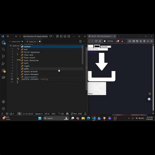Screen dimensions: 155x155
Task: Click the style.css breadcrumb
Action: tap(16, 46)
